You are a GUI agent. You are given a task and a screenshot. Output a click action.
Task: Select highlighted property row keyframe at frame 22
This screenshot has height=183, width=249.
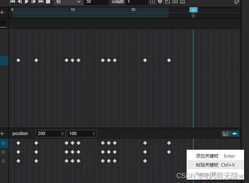145,143
